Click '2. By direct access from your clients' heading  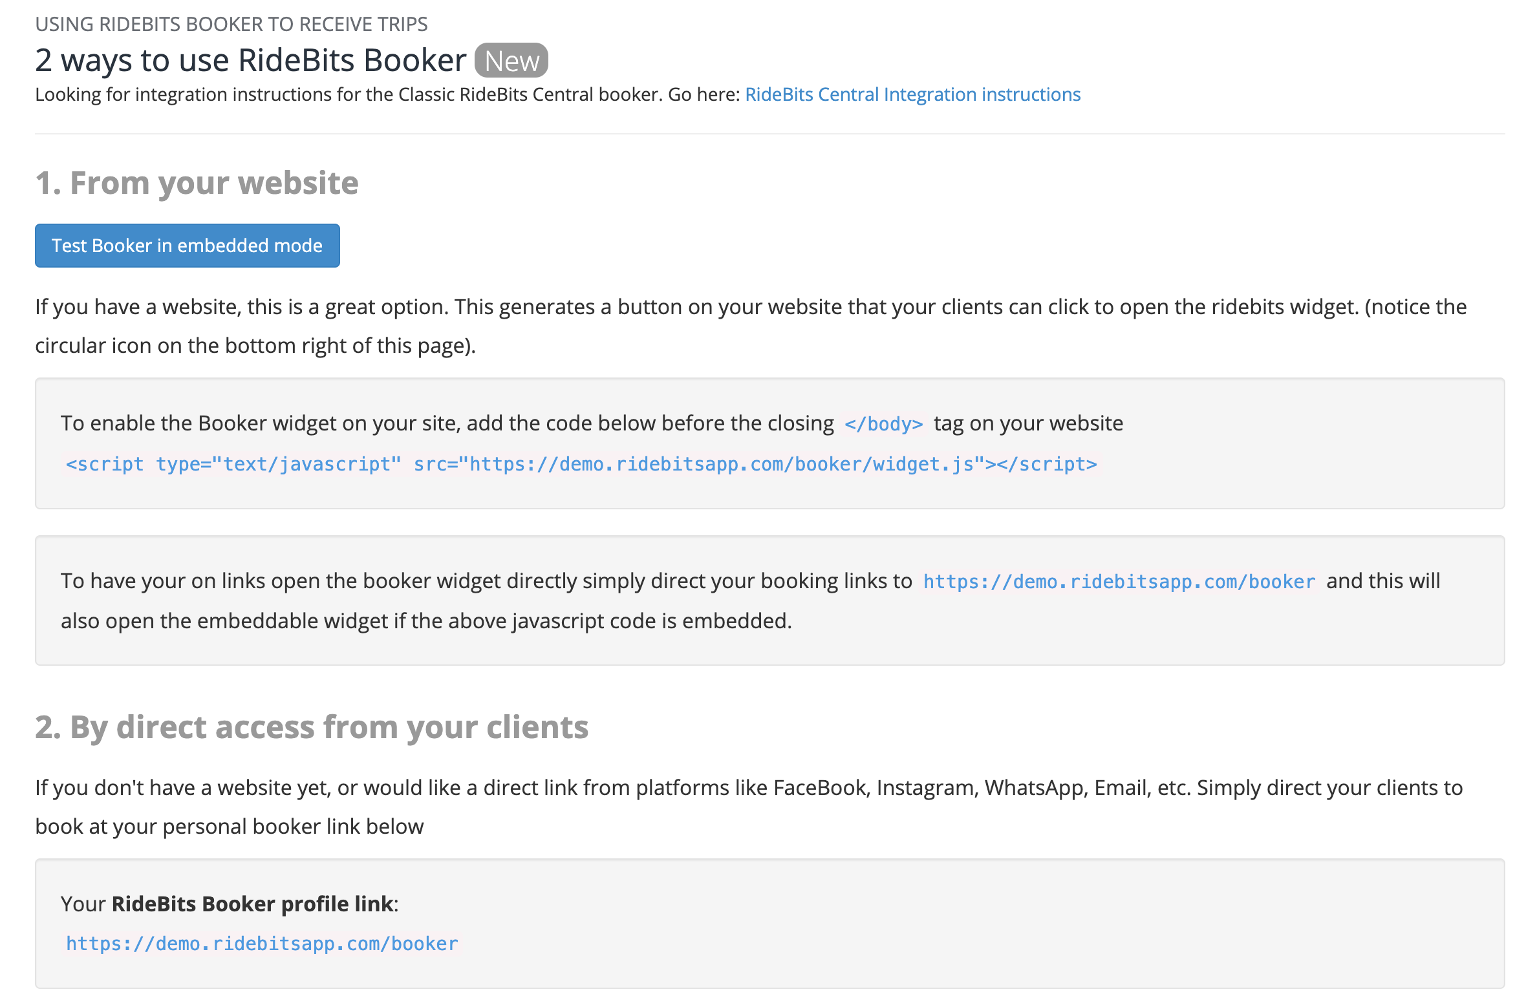[312, 727]
